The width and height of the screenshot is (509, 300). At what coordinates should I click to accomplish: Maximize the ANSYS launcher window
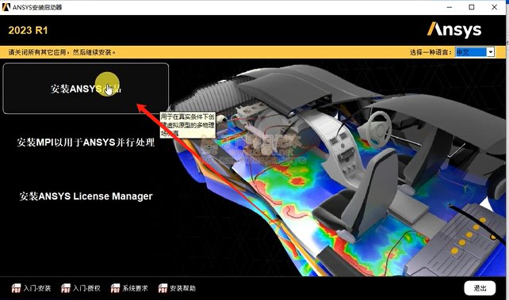coord(472,7)
